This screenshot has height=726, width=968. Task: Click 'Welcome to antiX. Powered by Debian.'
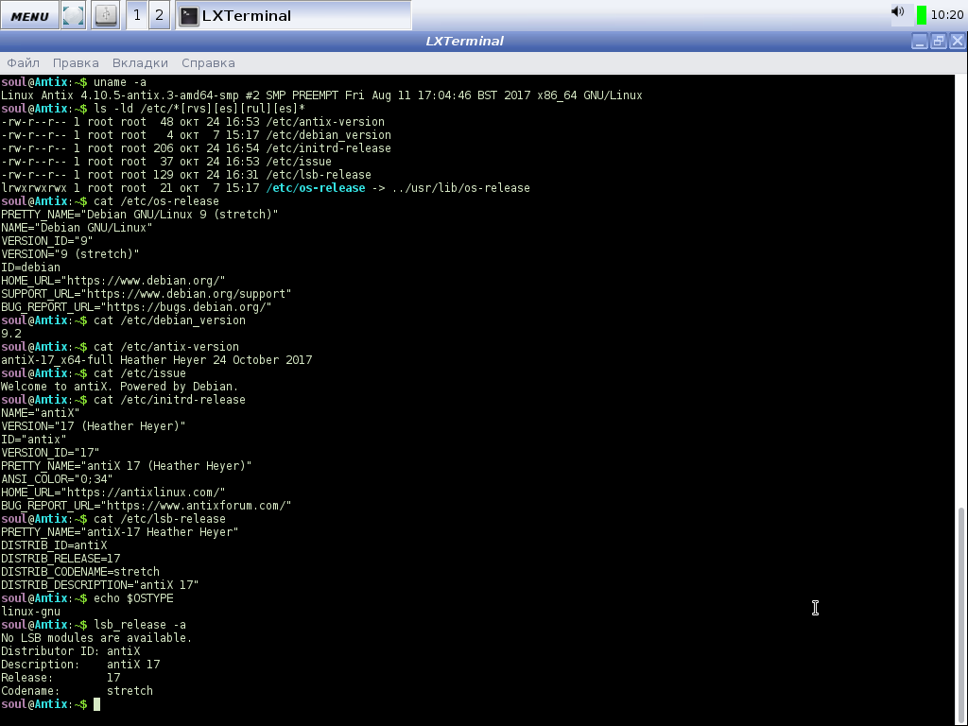pyautogui.click(x=119, y=387)
